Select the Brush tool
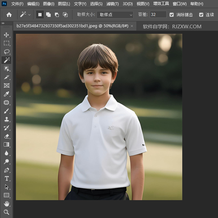Screen dimensions: 218x218 click(6, 111)
